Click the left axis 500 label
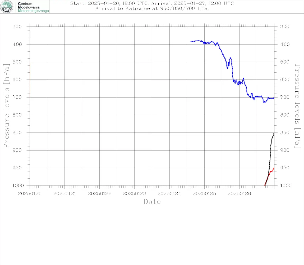304x265 pixels. (17, 62)
